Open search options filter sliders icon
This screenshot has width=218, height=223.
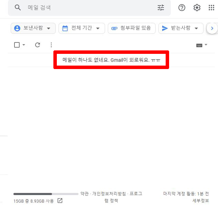pyautogui.click(x=161, y=8)
